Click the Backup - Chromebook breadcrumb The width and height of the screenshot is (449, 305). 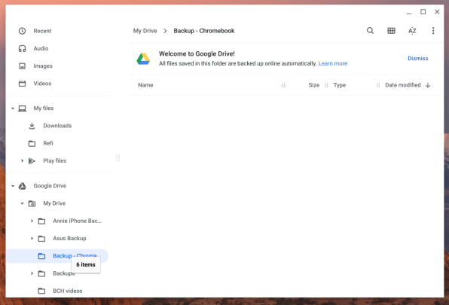tap(204, 31)
